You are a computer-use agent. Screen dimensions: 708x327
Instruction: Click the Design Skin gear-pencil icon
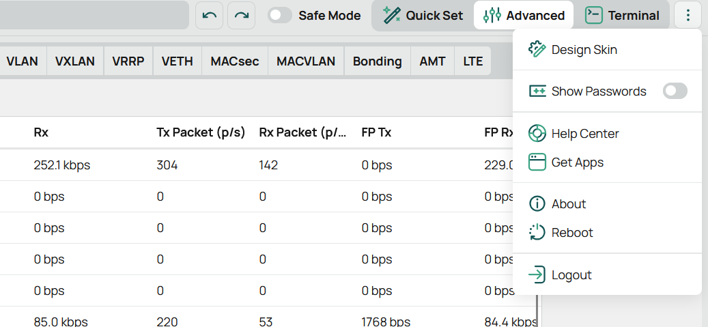pyautogui.click(x=537, y=49)
